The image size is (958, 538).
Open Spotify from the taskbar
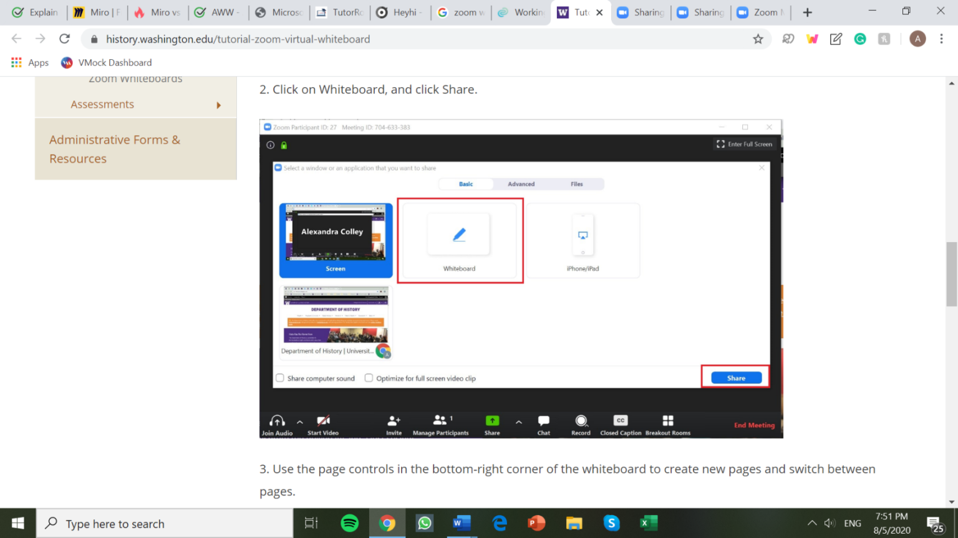(350, 523)
